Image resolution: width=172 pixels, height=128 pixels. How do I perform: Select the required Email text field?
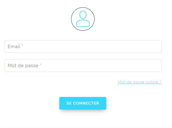click(83, 47)
